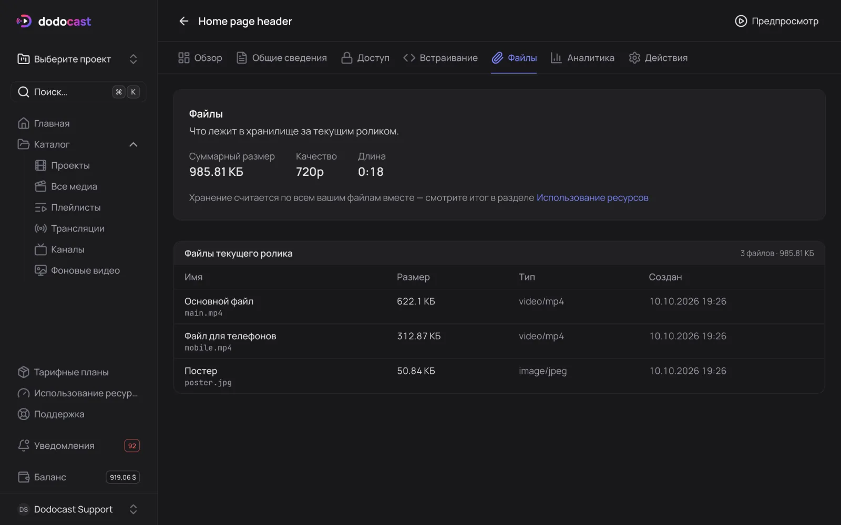
Task: Click the Действия gear icon
Action: click(634, 58)
